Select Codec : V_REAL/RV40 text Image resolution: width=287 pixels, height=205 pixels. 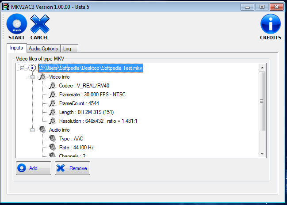click(x=84, y=86)
